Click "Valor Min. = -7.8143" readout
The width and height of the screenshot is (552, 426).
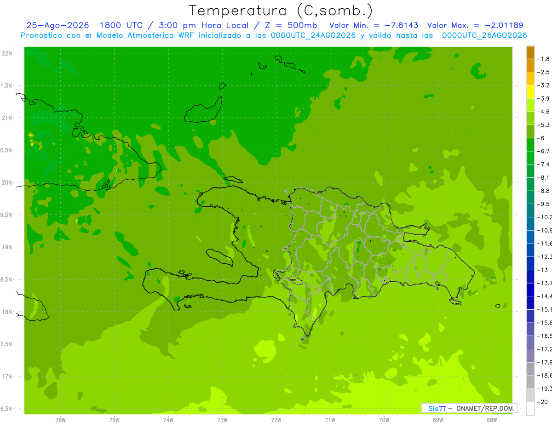tap(374, 25)
